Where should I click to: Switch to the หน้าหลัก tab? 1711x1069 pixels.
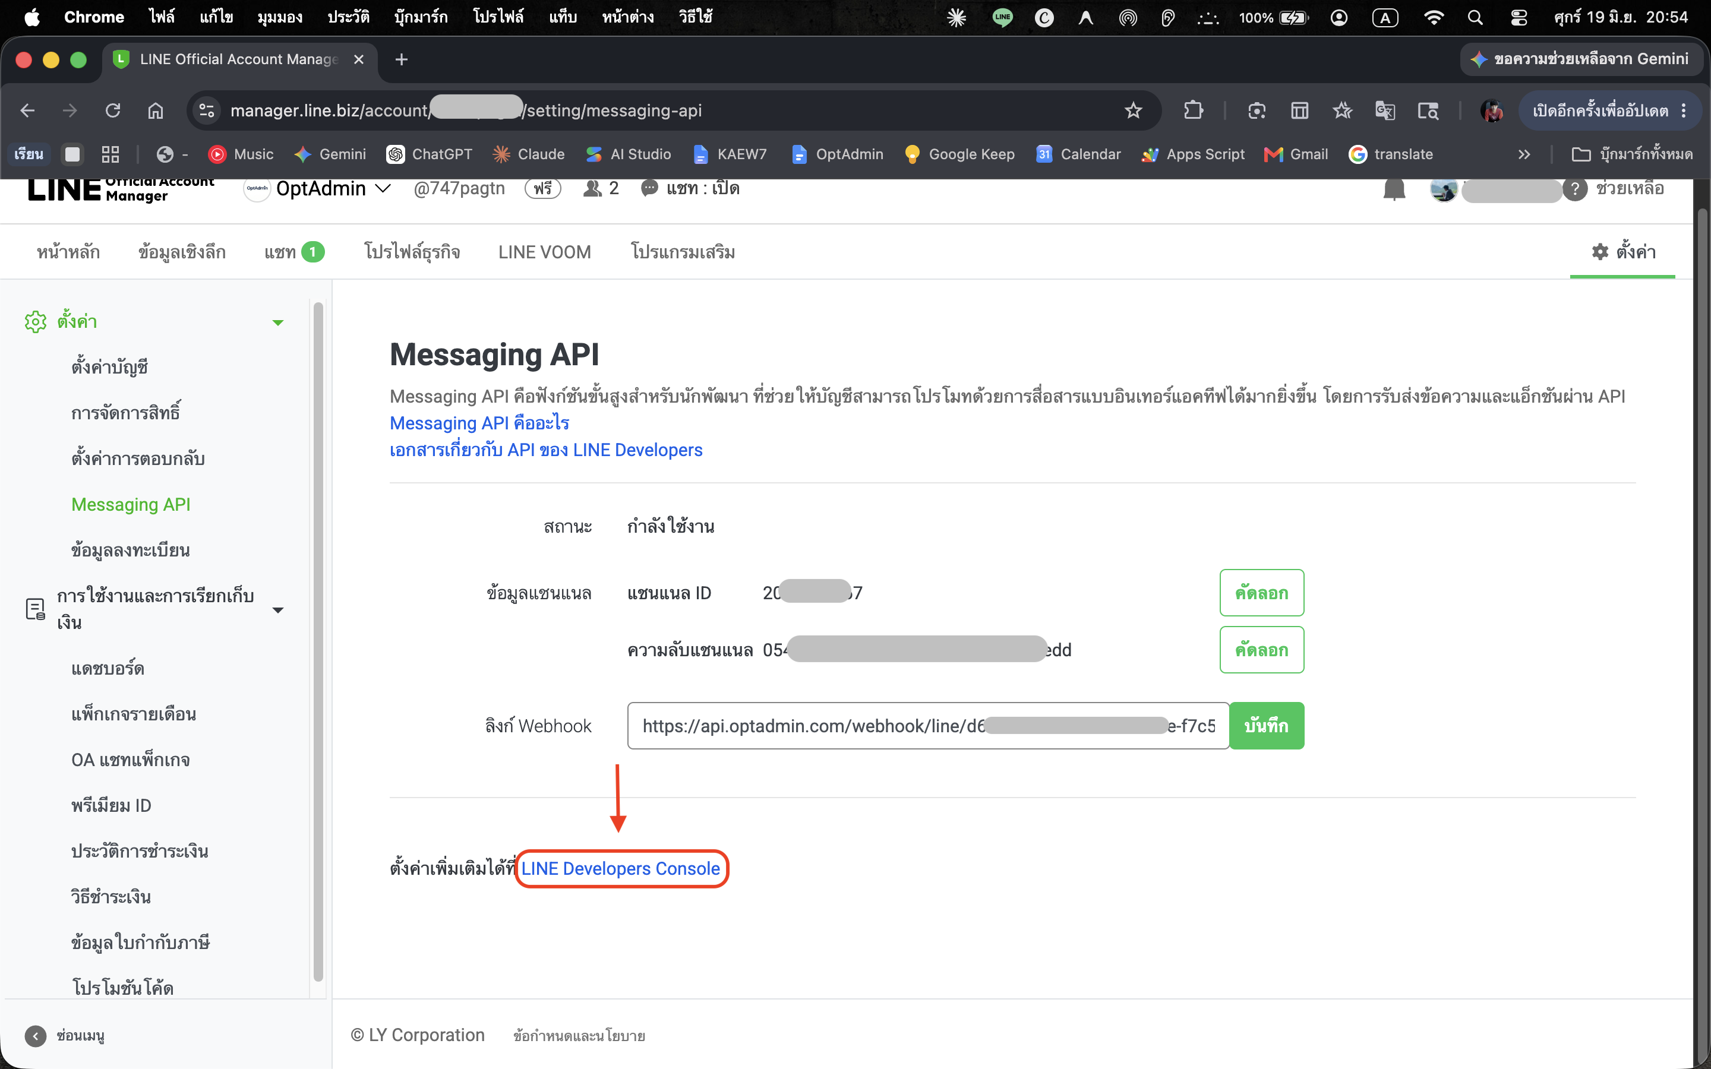[68, 252]
